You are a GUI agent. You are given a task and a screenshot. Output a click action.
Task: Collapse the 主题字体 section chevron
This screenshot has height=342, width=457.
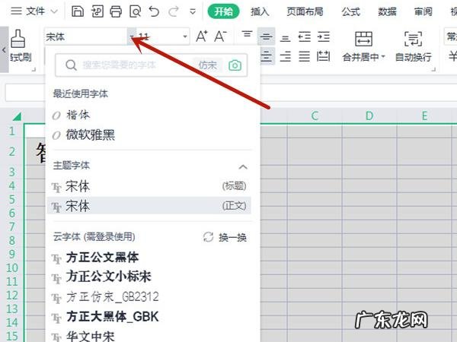click(x=243, y=167)
